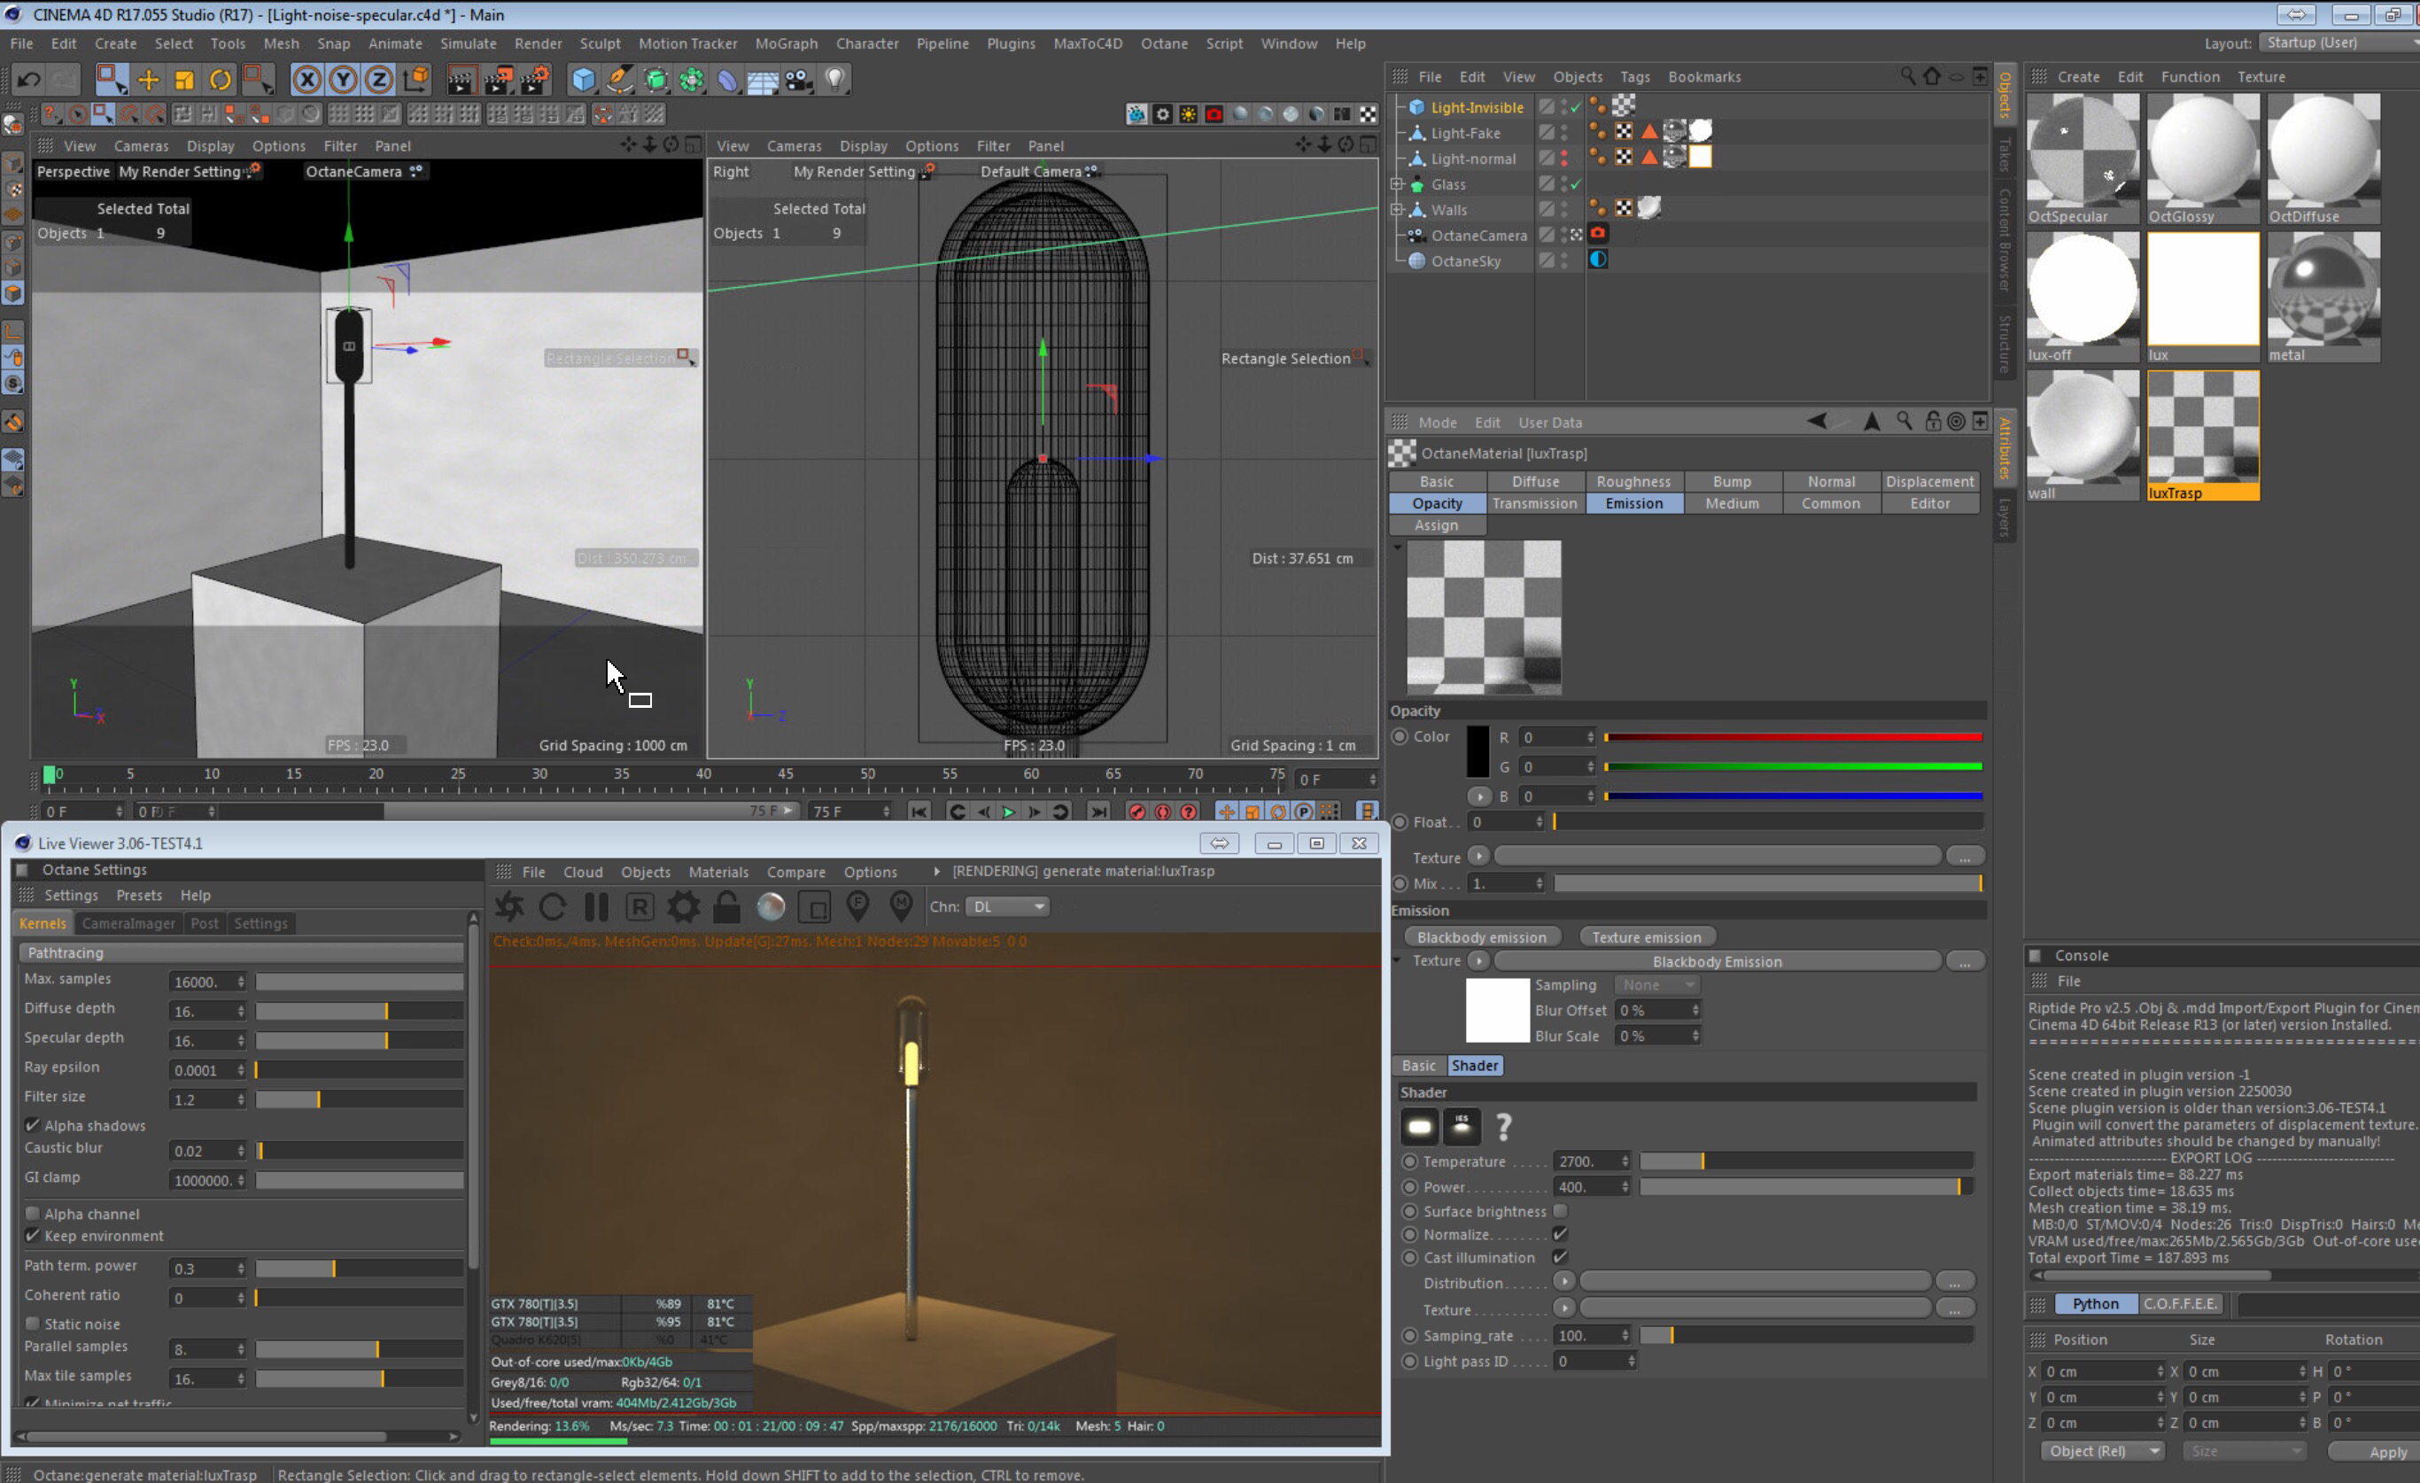Image resolution: width=2420 pixels, height=1483 pixels.
Task: Select the Rotate tool in top toolbar
Action: 220,80
